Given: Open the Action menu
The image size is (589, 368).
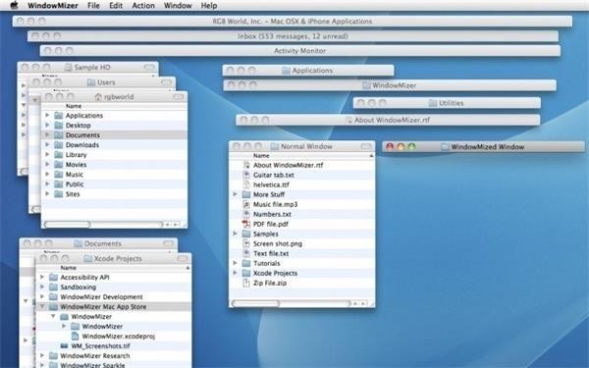Looking at the screenshot, I should [143, 5].
